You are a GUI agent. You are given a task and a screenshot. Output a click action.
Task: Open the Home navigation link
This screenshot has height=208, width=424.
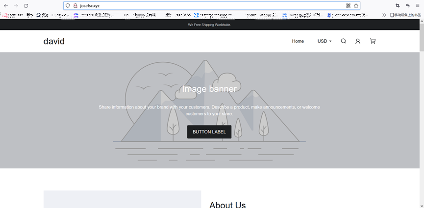coord(298,41)
